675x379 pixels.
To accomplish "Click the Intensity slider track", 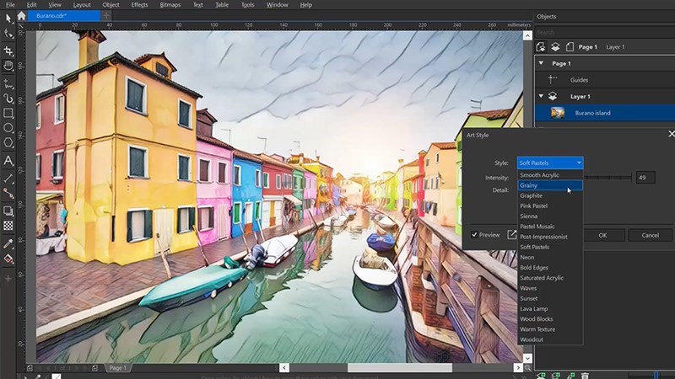I will click(607, 178).
